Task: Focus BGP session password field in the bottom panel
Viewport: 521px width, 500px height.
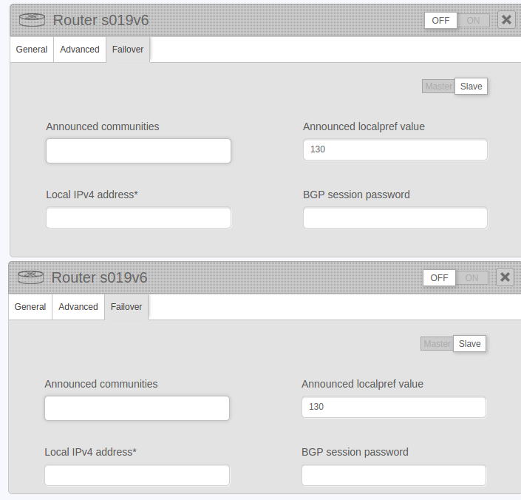Action: click(x=394, y=476)
